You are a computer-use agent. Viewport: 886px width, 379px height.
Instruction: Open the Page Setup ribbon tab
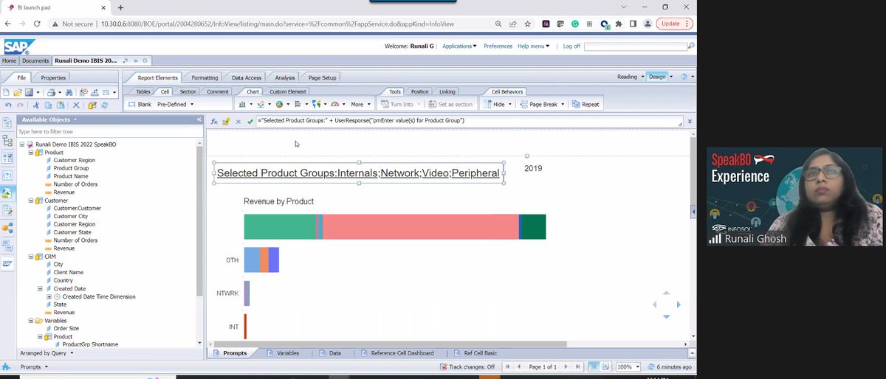[322, 77]
